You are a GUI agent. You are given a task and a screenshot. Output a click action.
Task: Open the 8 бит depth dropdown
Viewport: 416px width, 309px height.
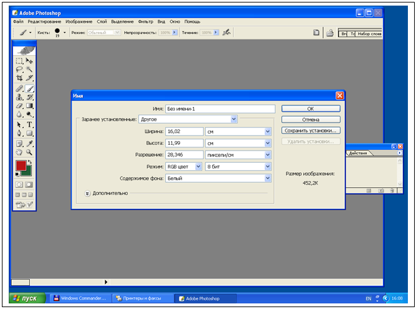click(x=268, y=167)
